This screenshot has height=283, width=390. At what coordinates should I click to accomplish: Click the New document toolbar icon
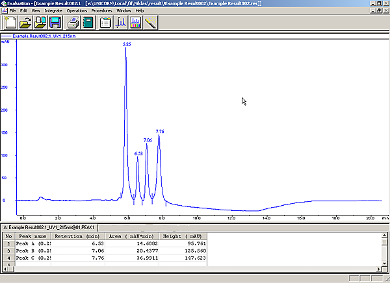(x=10, y=23)
